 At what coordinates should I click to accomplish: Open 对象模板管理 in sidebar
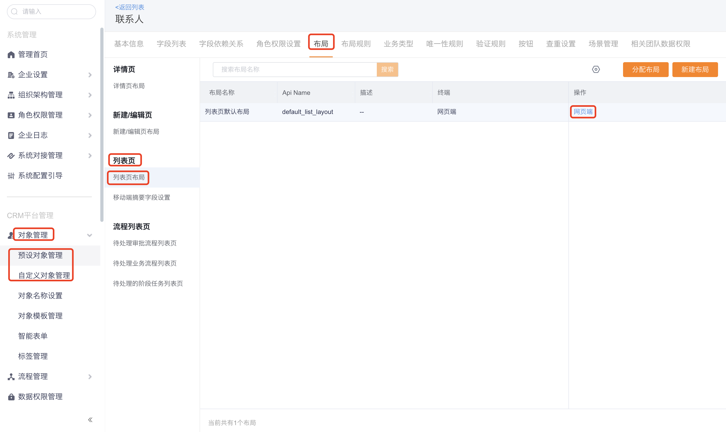click(40, 316)
